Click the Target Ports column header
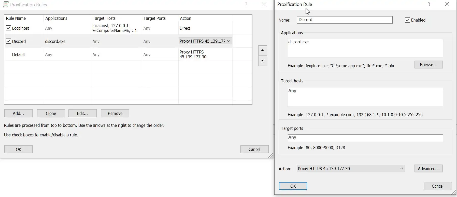 154,18
